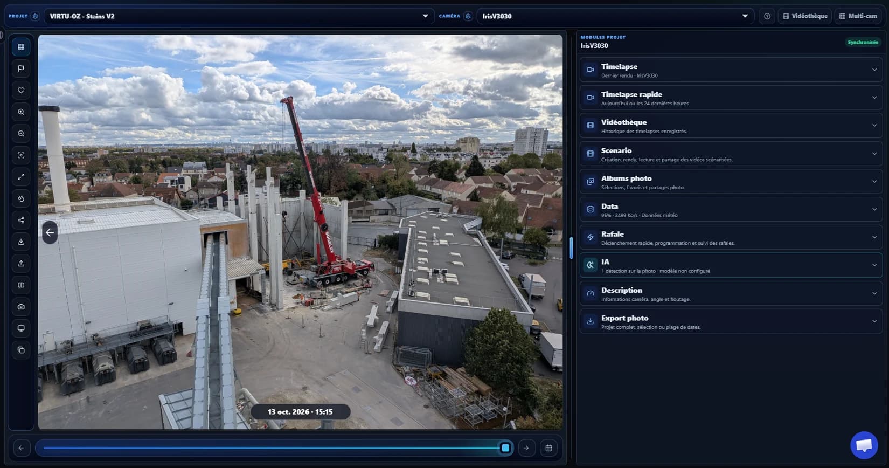This screenshot has width=889, height=468.
Task: Click the timeline slider track
Action: (275, 448)
